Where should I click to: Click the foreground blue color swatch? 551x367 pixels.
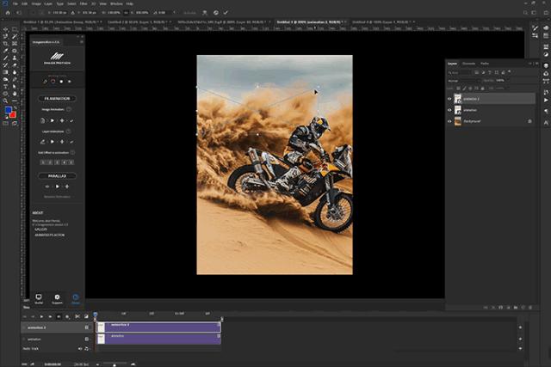click(x=8, y=111)
